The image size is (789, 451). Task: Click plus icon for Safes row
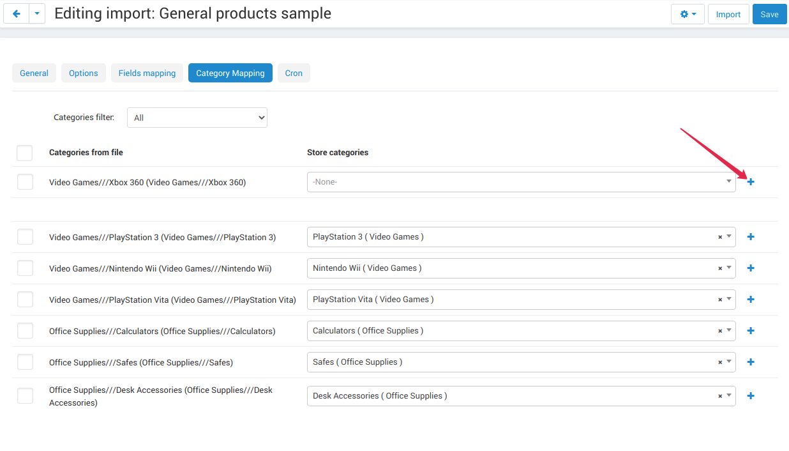tap(751, 362)
